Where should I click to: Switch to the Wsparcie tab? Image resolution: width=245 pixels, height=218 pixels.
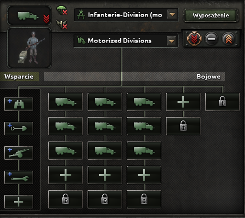click(19, 76)
